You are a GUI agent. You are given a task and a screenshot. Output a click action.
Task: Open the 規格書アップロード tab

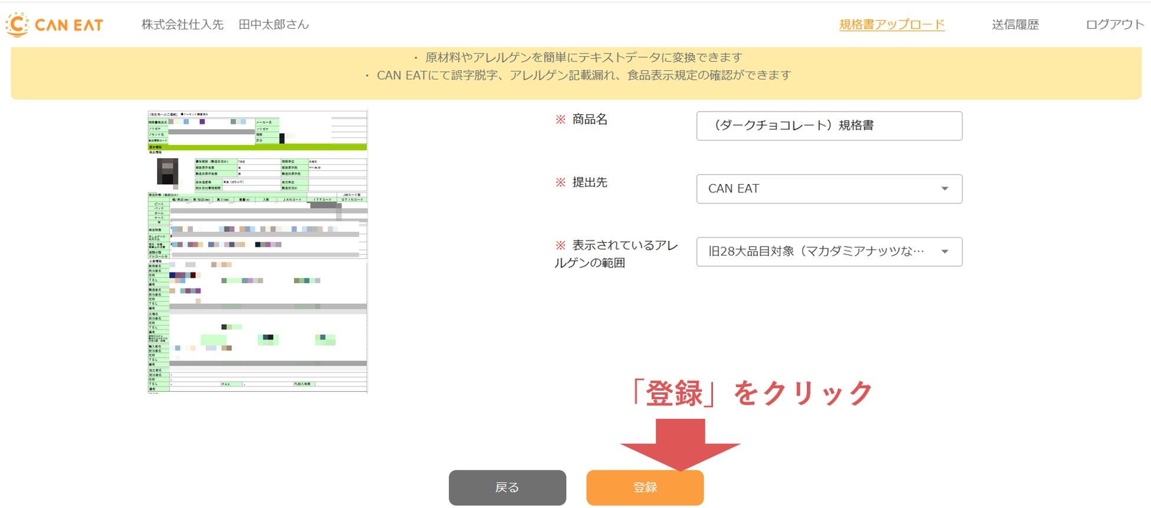pos(892,25)
